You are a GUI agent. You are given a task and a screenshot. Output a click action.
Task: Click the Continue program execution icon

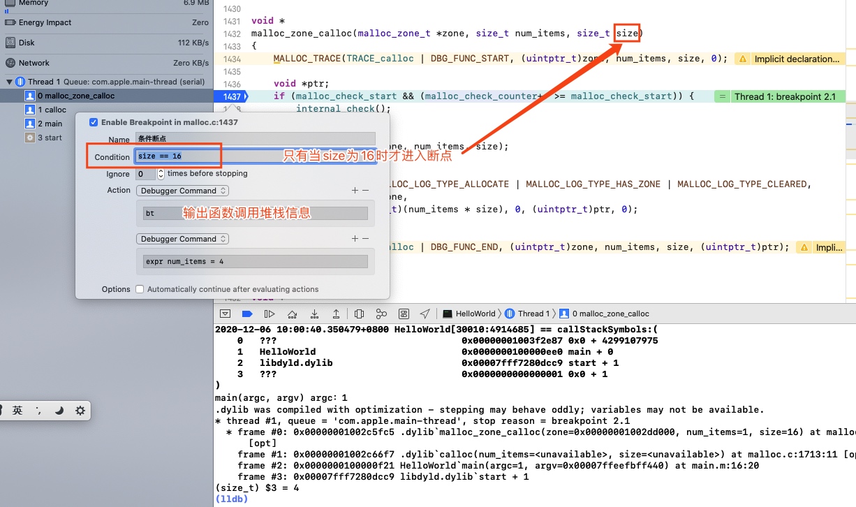coord(270,314)
